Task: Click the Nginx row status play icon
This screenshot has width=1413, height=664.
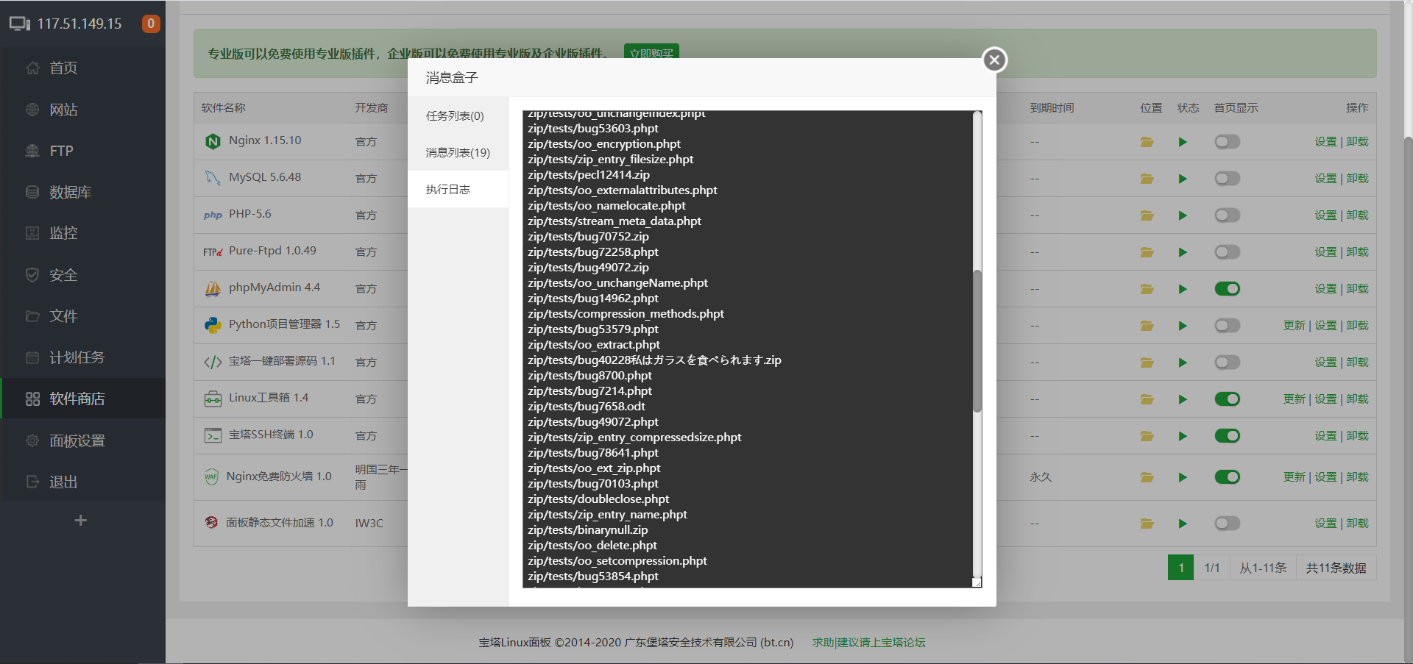Action: pos(1183,142)
